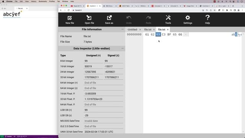245x138 pixels.
Task: Open the Chrome File menu
Action: click(x=16, y=2)
